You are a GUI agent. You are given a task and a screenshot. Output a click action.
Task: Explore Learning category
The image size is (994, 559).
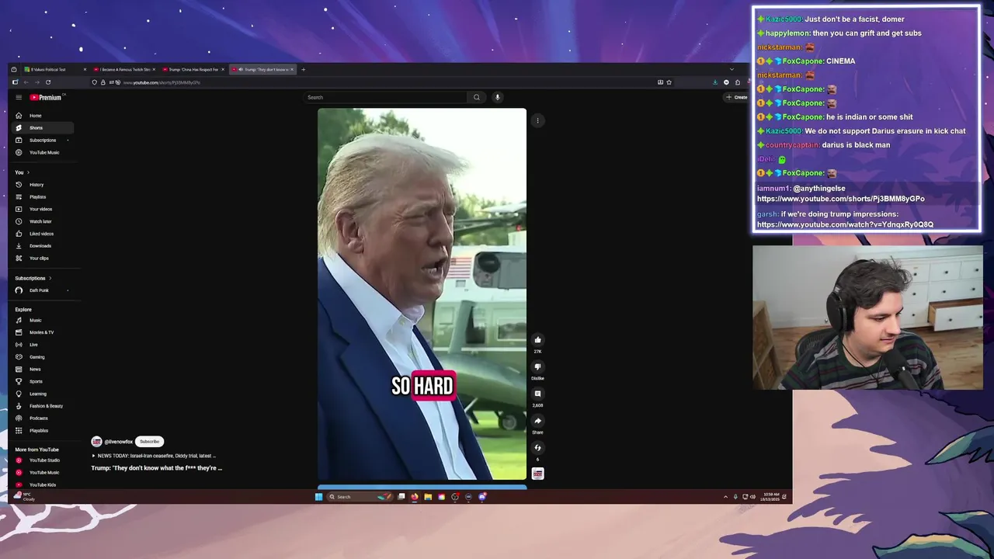tap(43, 394)
